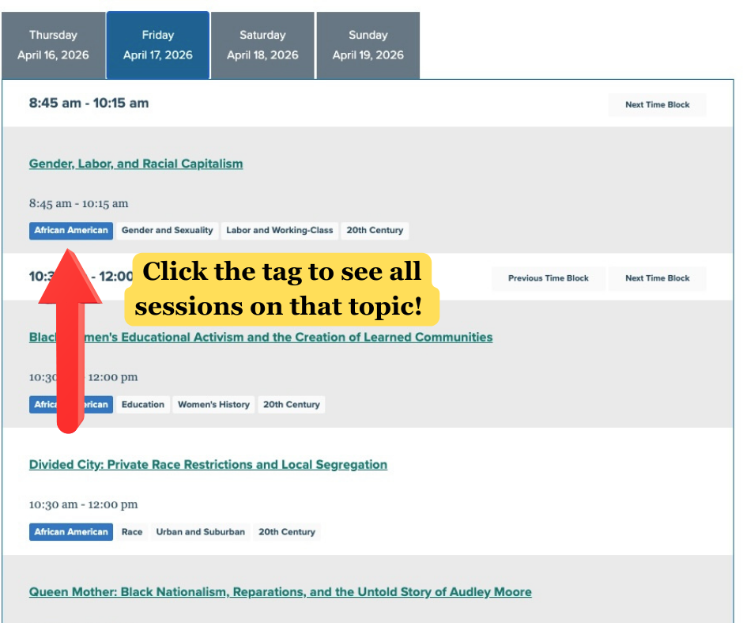
Task: Switch to the Thursday April 16 tab
Action: point(53,45)
